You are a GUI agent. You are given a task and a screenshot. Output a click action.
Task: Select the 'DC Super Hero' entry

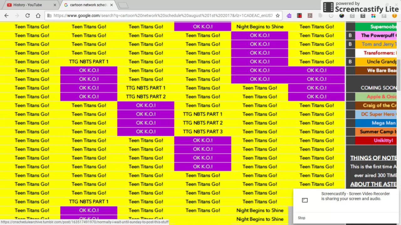[x=376, y=114]
